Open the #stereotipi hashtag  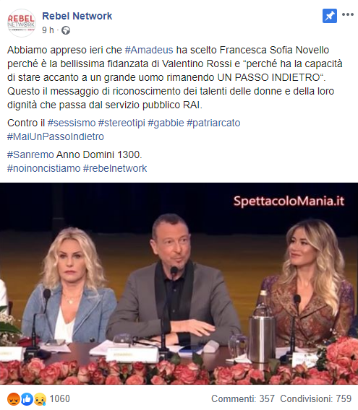[x=122, y=123]
